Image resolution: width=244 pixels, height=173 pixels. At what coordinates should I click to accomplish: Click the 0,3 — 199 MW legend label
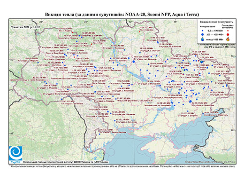point(215,31)
